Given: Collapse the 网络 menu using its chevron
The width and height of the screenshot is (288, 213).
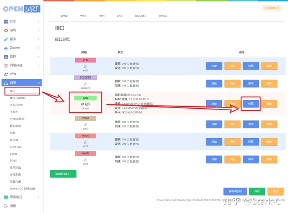Looking at the screenshot, I should [38, 83].
